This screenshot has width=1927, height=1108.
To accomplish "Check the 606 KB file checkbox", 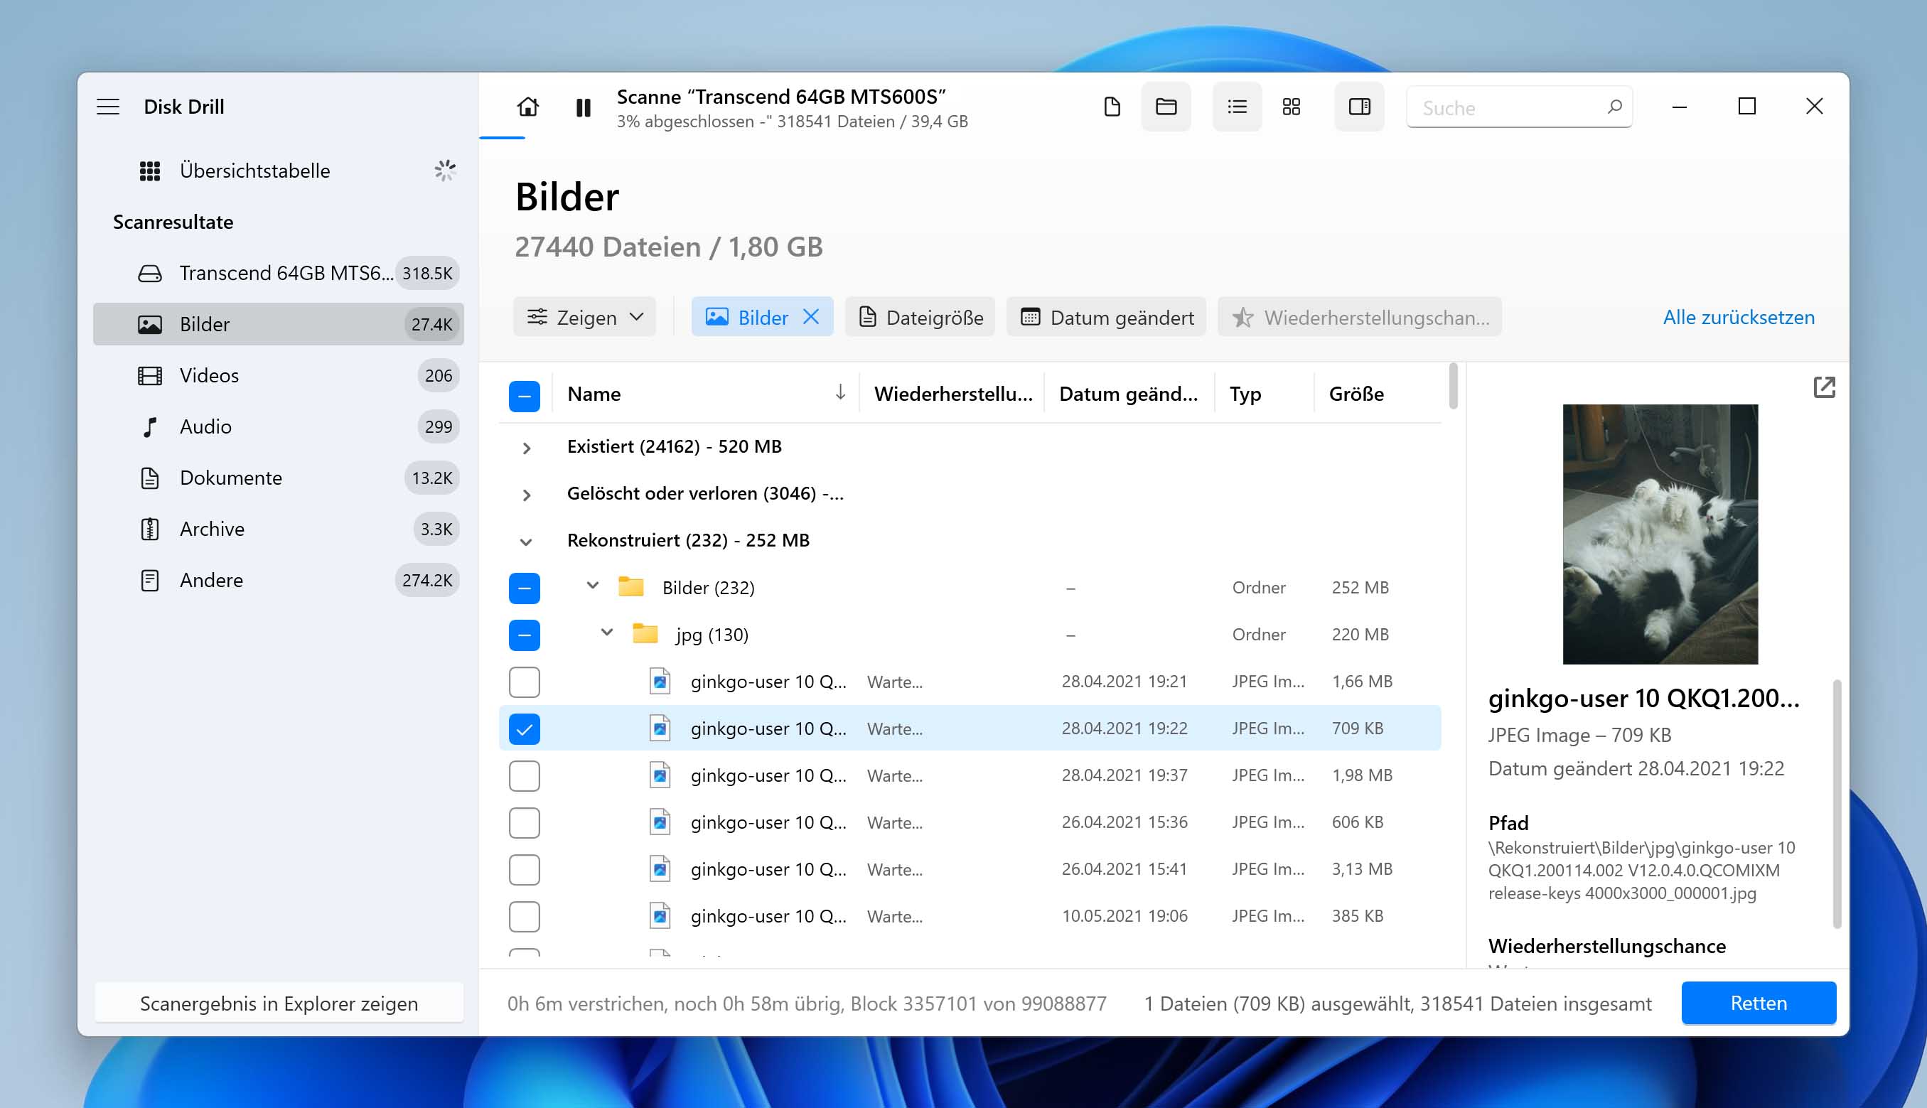I will 525,824.
